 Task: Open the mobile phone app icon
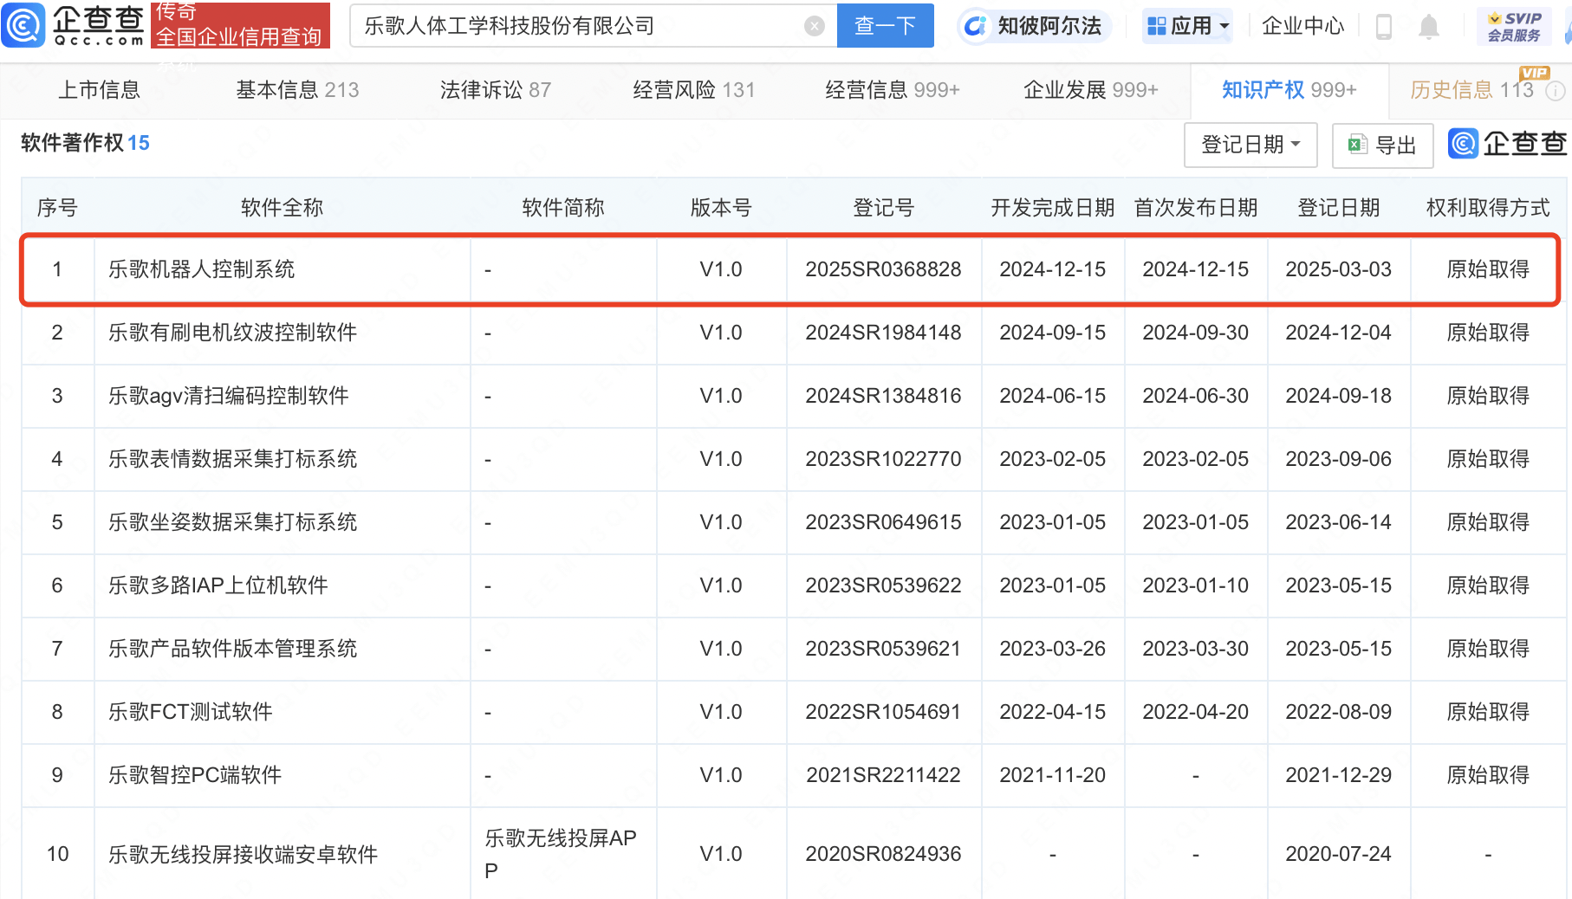click(1384, 27)
